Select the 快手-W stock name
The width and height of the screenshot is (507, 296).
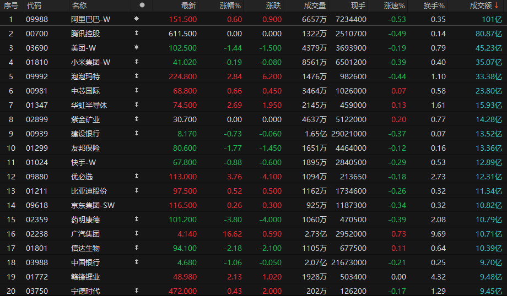(83, 162)
